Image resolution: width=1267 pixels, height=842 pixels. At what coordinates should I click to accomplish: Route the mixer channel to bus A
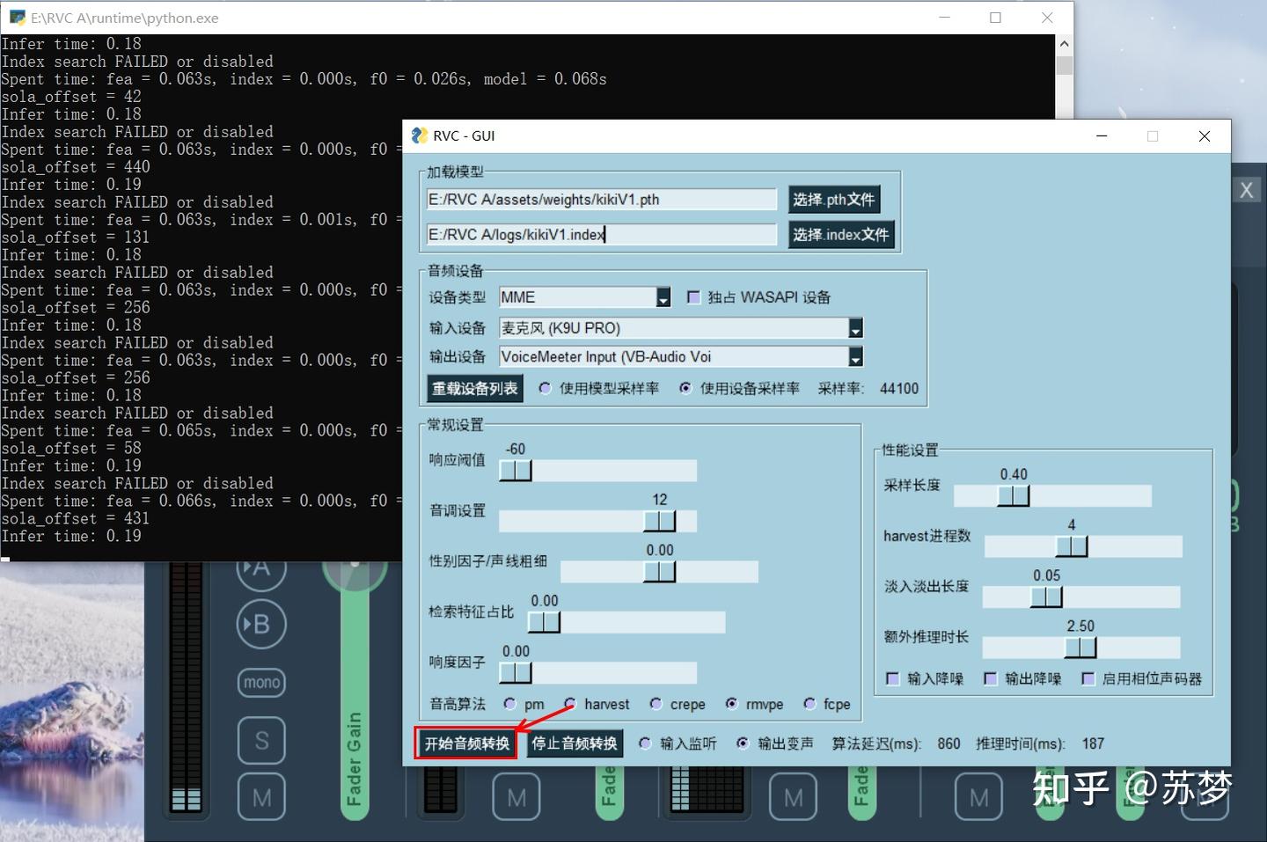pyautogui.click(x=260, y=569)
